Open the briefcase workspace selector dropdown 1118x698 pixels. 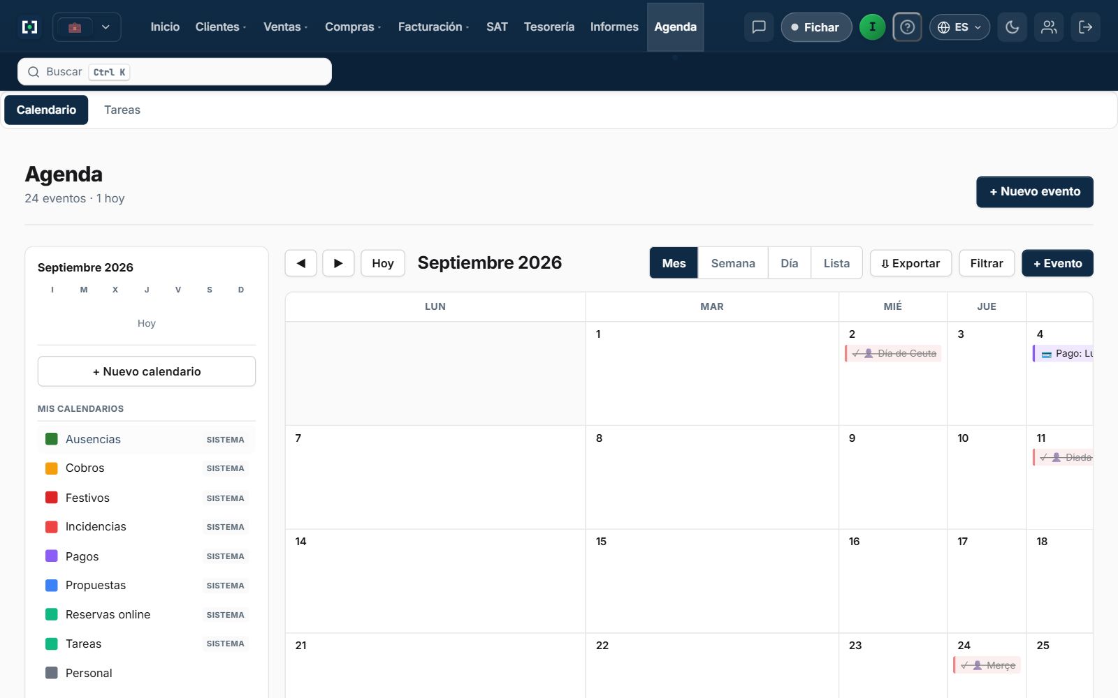tap(87, 27)
